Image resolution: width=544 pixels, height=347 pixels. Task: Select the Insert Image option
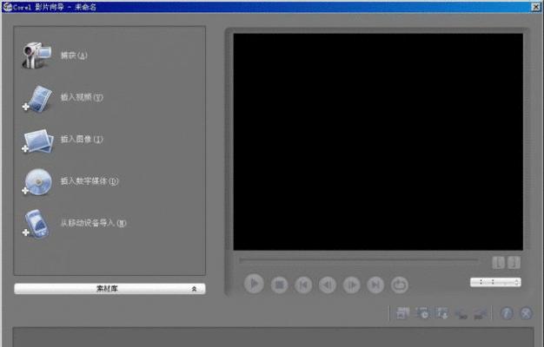click(82, 139)
